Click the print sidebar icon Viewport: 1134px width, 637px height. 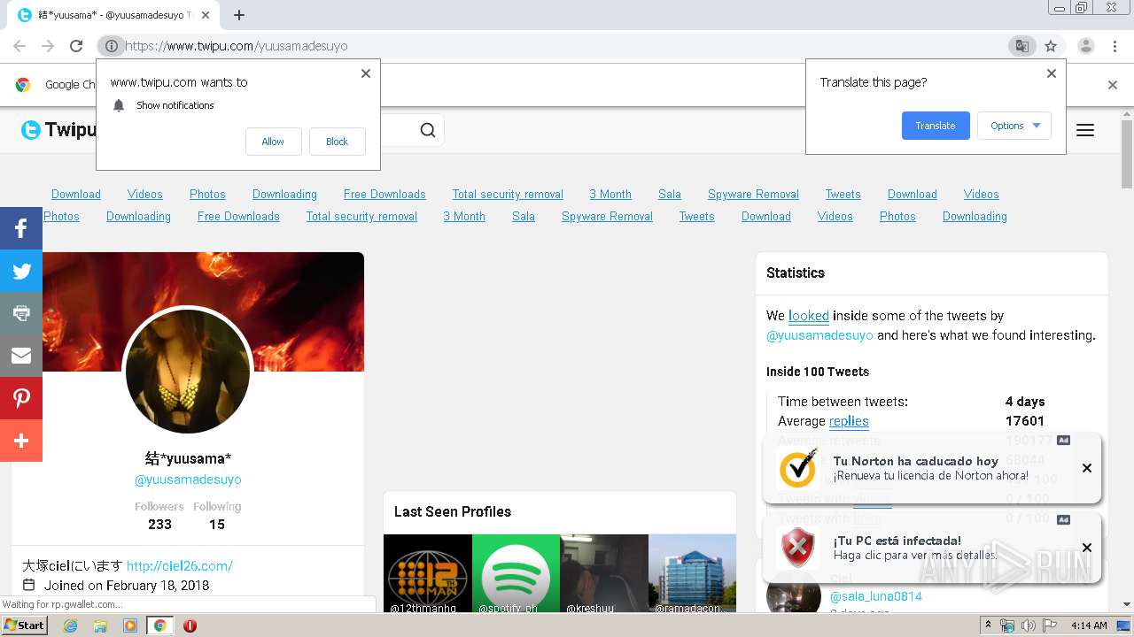(21, 313)
